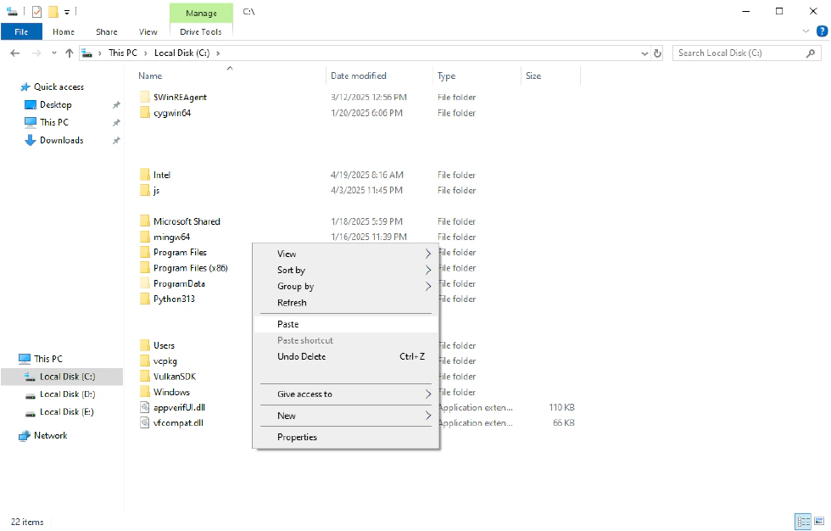
Task: Click the Refresh icon in address bar
Action: 657,53
